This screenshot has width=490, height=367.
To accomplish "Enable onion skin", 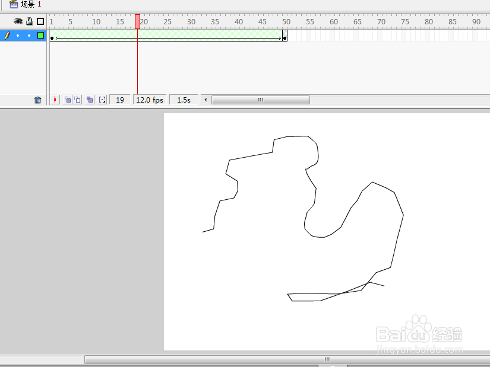I will [x=68, y=100].
